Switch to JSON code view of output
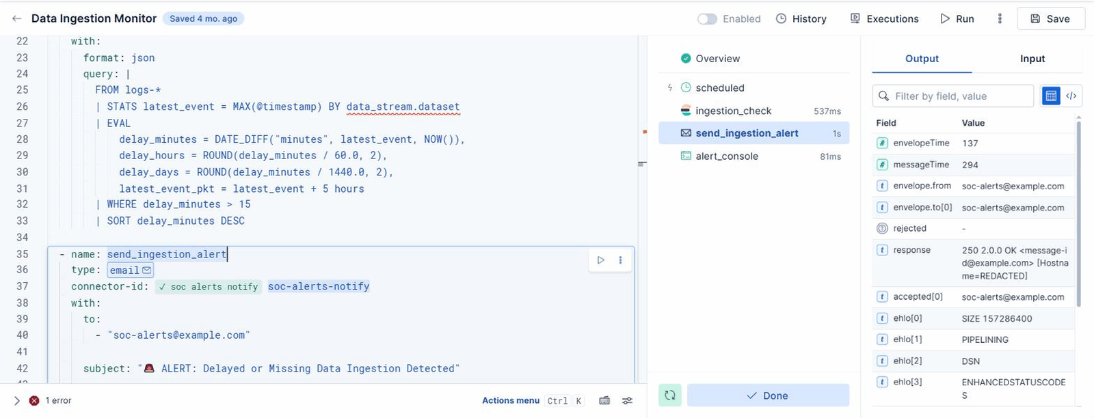The height and width of the screenshot is (418, 1094). pos(1071,96)
